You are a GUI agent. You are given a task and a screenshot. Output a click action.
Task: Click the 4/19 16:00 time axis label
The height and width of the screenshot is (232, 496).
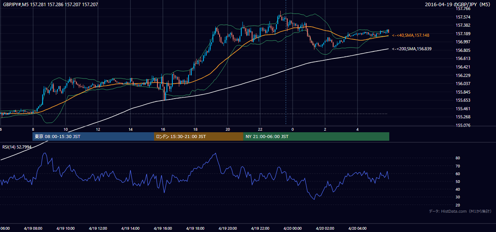click(x=163, y=229)
